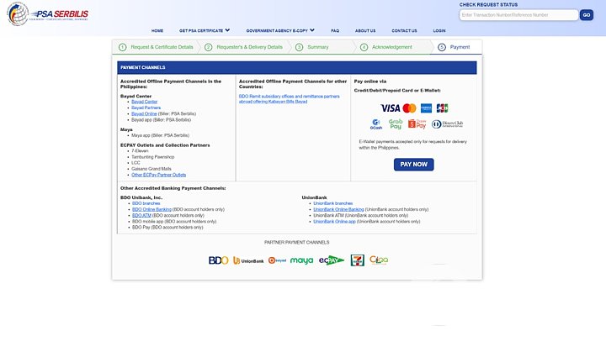
Task: Click the 7-Eleven partner logo
Action: (x=357, y=260)
